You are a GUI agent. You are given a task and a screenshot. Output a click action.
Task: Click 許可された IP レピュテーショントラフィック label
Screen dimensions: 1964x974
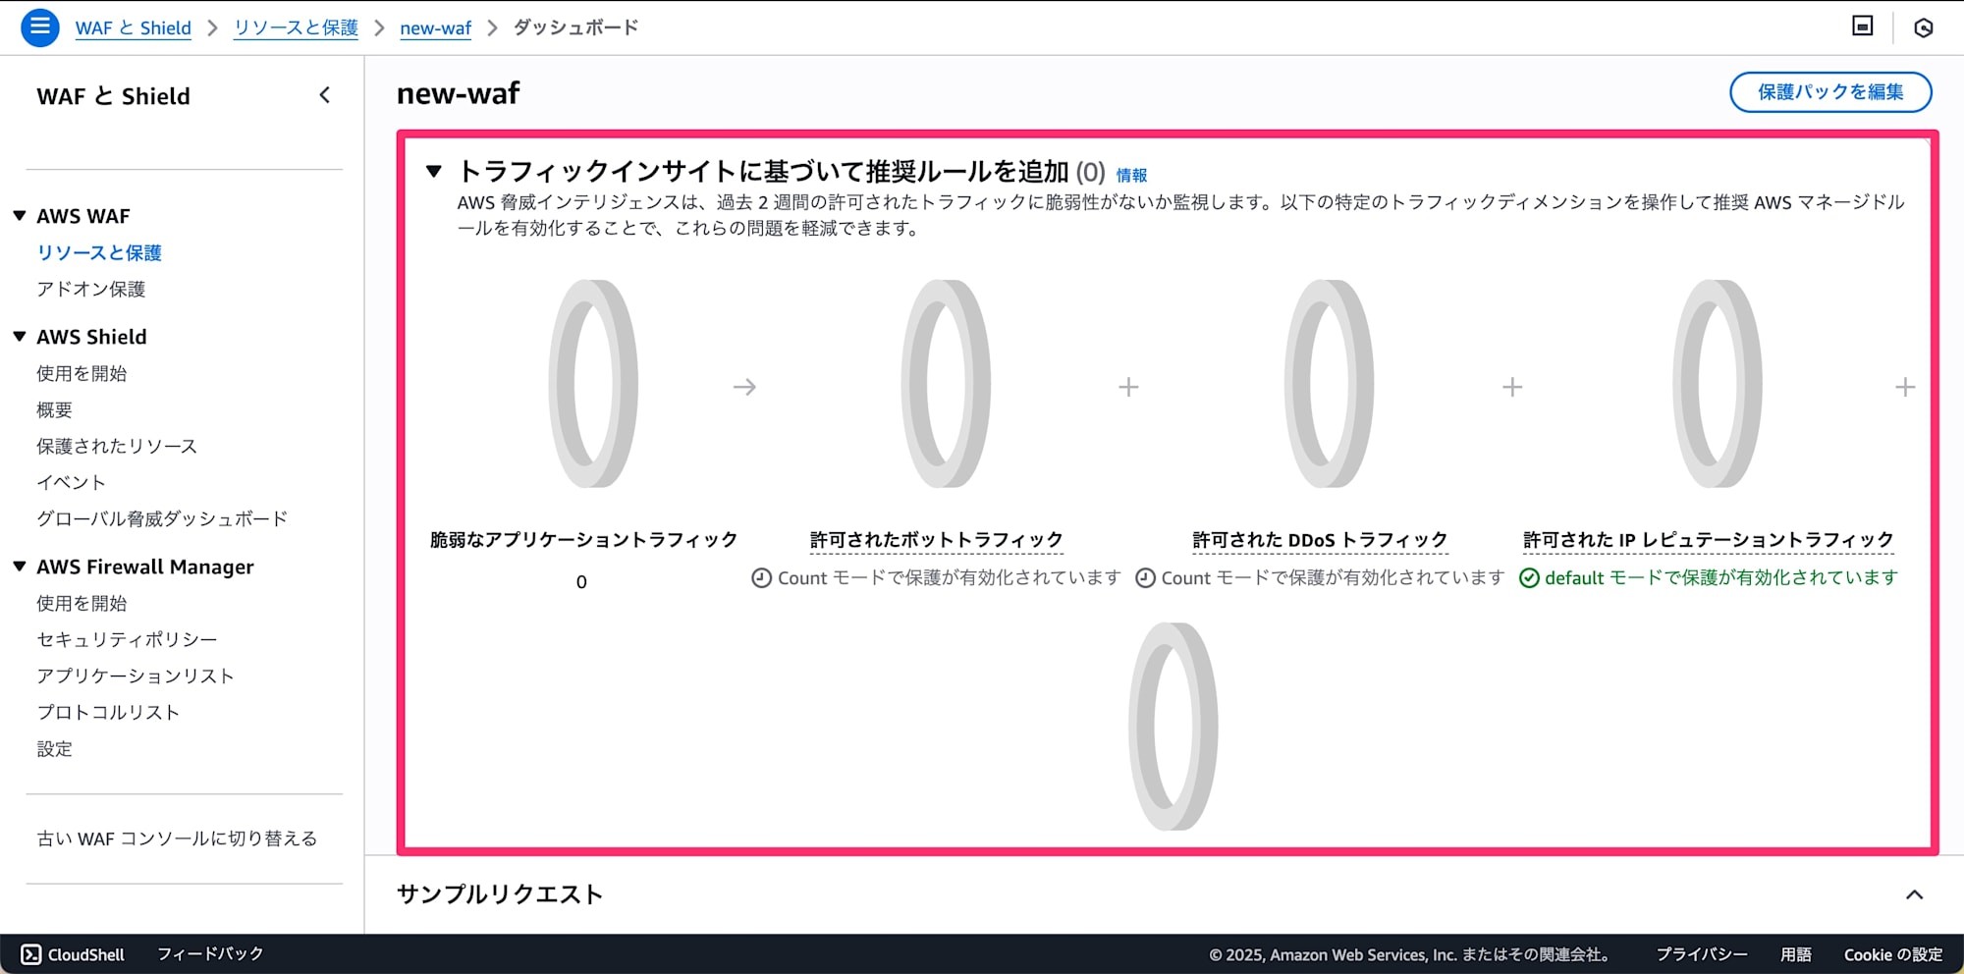coord(1709,540)
